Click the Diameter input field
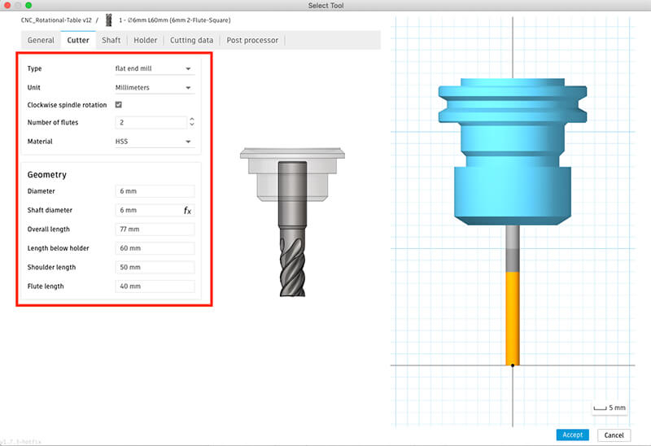This screenshot has width=651, height=446. (x=154, y=191)
